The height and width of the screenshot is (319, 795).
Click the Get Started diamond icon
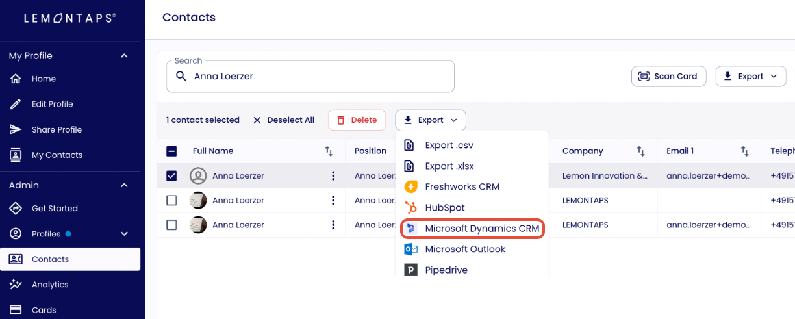[x=16, y=209]
